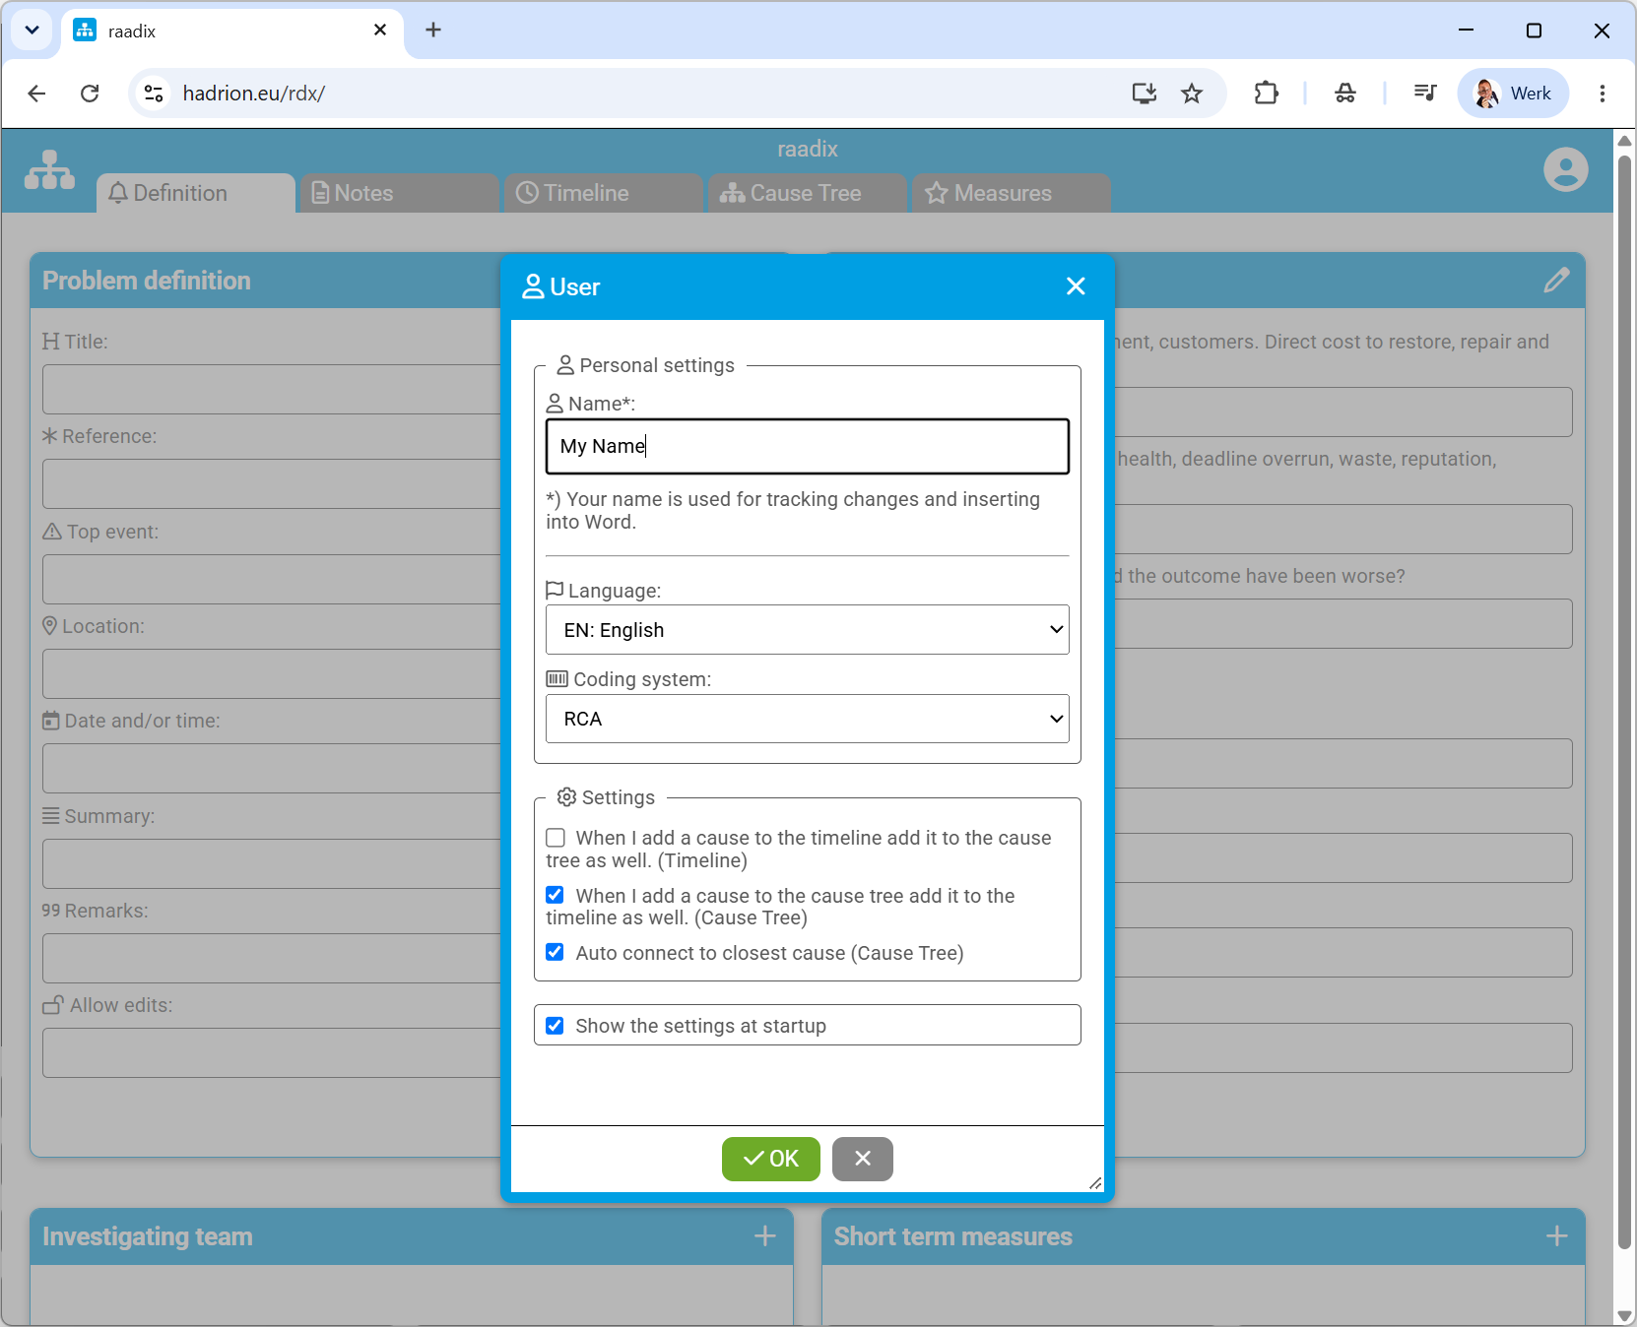Open the Coding system dropdown

[808, 719]
